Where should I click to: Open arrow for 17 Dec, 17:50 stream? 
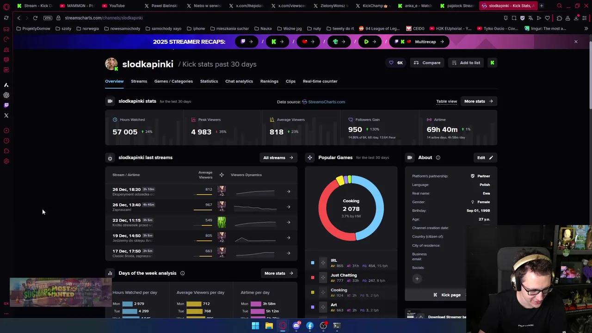click(x=288, y=253)
